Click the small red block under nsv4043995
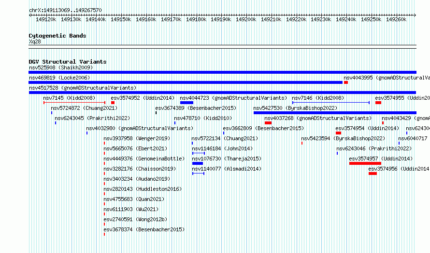This screenshot has height=253, width=430. tap(346, 82)
